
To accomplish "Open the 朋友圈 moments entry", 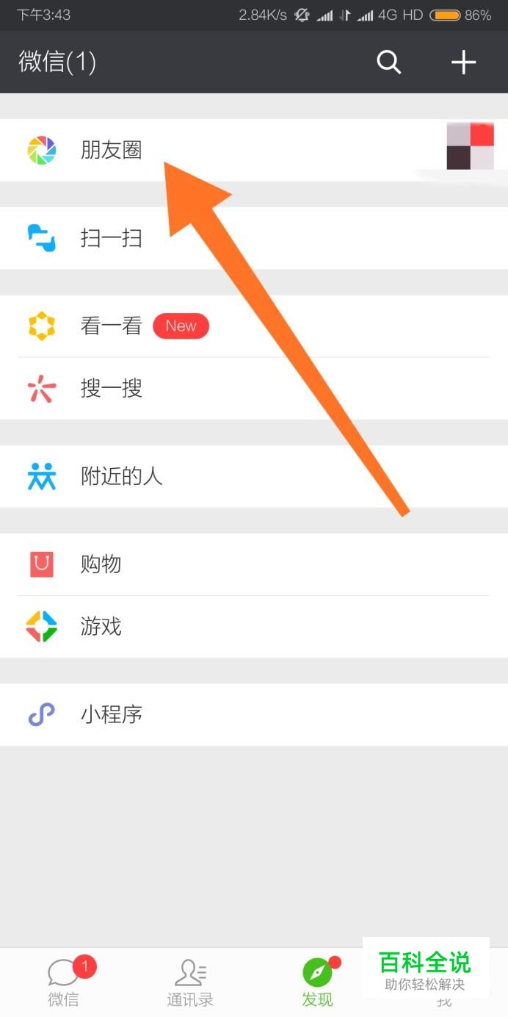I will (x=254, y=151).
